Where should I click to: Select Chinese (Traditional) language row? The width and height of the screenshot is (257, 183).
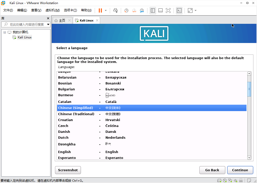(152, 114)
